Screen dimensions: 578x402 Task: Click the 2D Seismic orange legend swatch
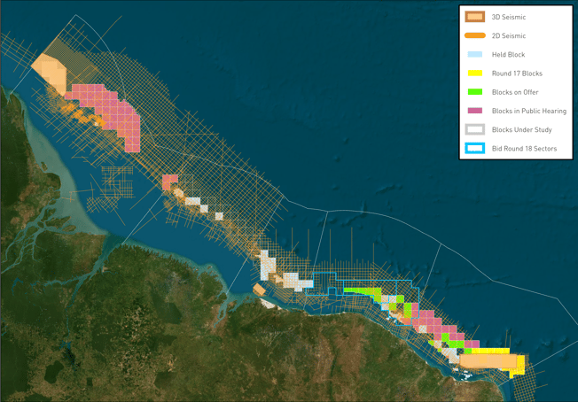click(475, 35)
